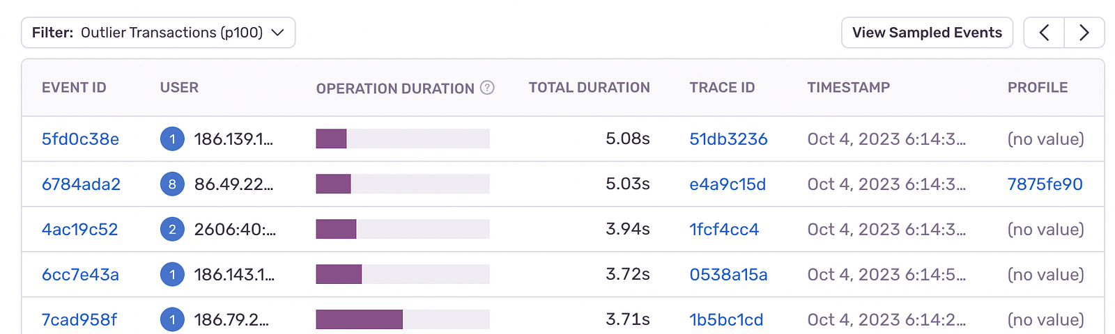Open event 6784ada2
The height and width of the screenshot is (334, 1115).
81,184
